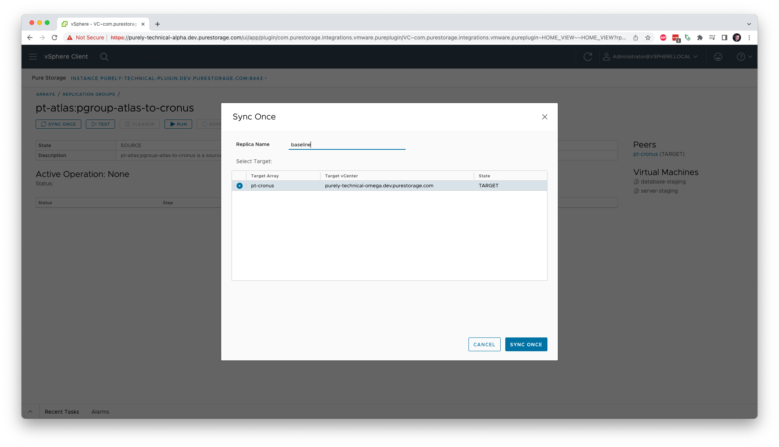Image resolution: width=779 pixels, height=447 pixels.
Task: Click the browser address bar URL
Action: coord(368,38)
